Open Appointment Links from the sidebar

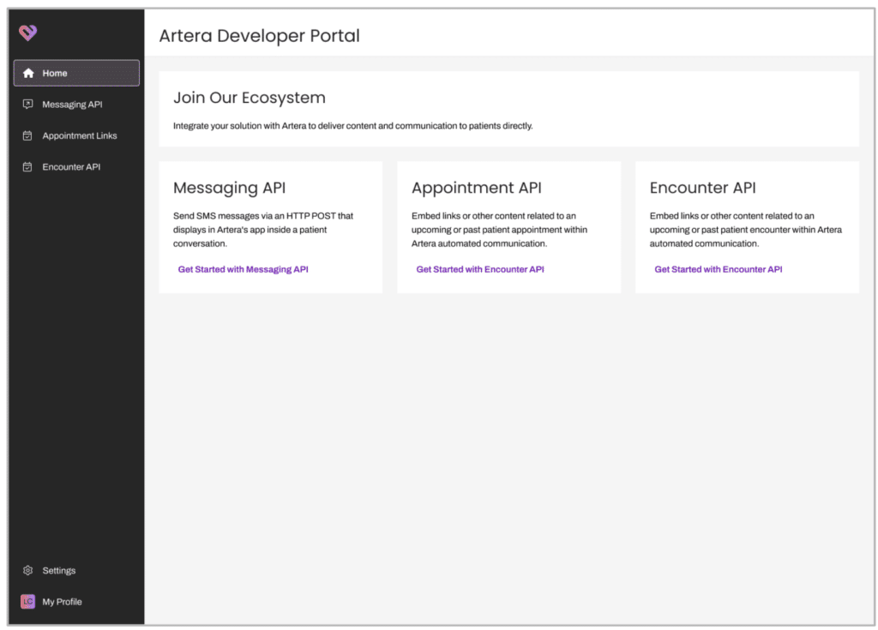(x=76, y=135)
